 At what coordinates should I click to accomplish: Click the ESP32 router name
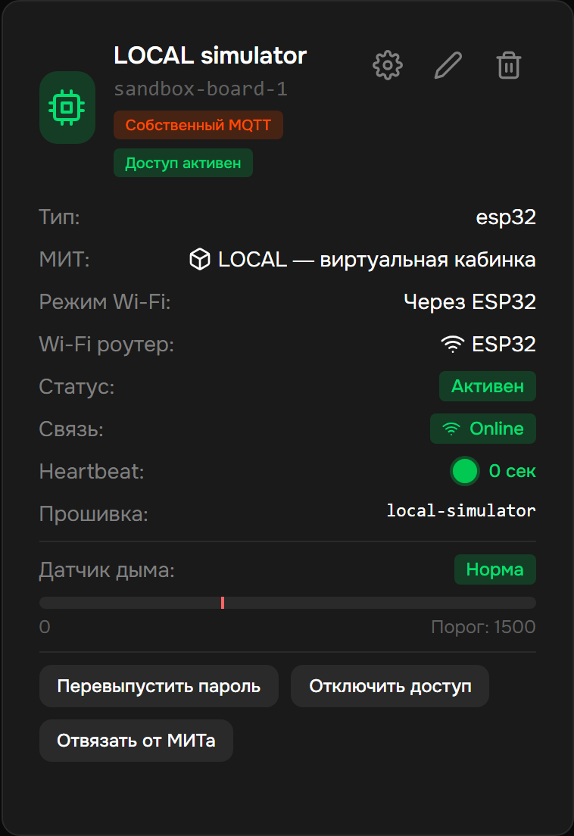coord(504,345)
